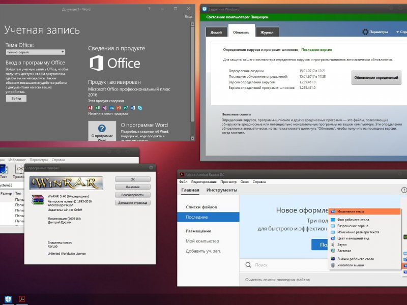Click the Excel icon in Office product list
407x305 pixels.
[98, 108]
